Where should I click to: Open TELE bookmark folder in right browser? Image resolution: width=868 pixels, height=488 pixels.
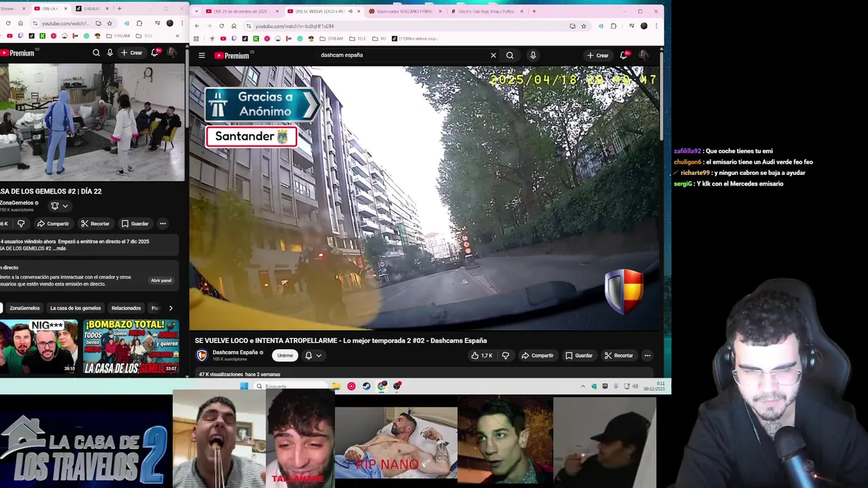point(357,39)
